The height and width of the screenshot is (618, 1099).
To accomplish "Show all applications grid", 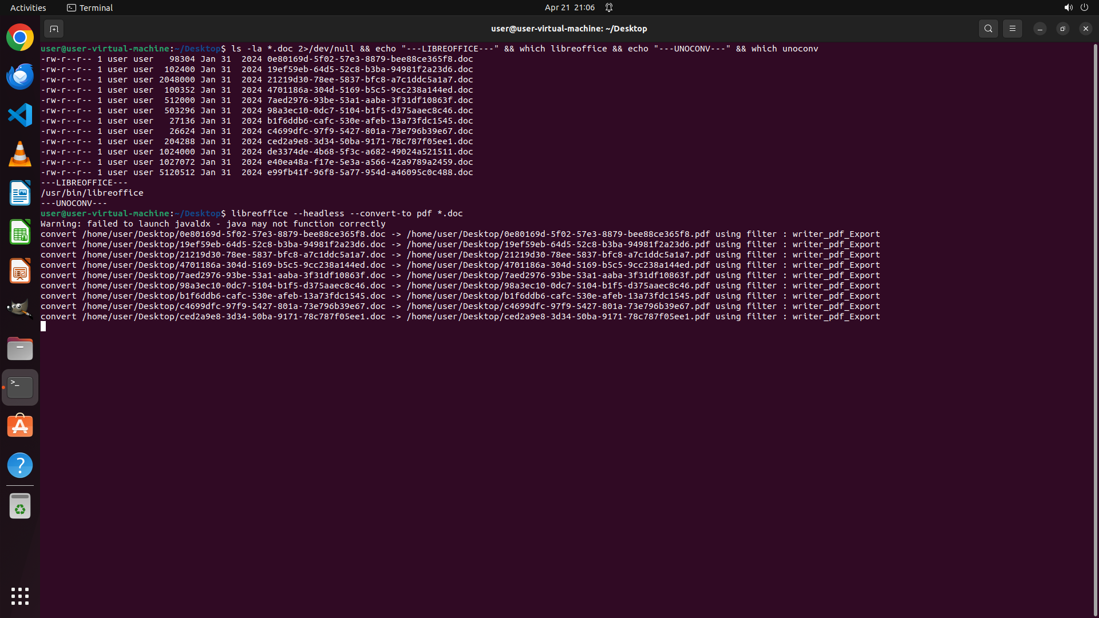I will coord(20,596).
